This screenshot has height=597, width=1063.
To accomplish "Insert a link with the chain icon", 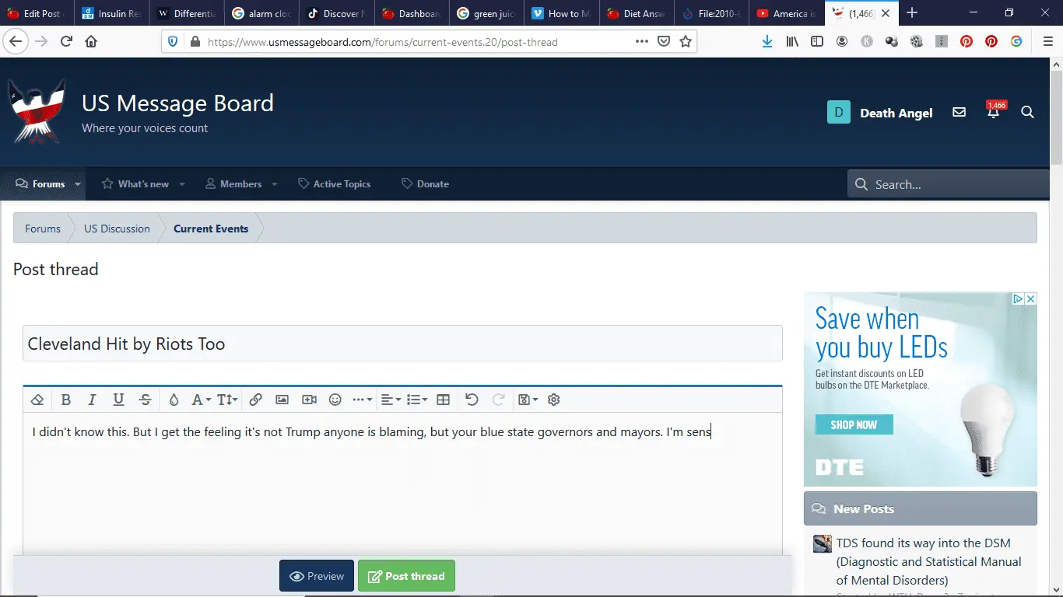I will click(255, 400).
